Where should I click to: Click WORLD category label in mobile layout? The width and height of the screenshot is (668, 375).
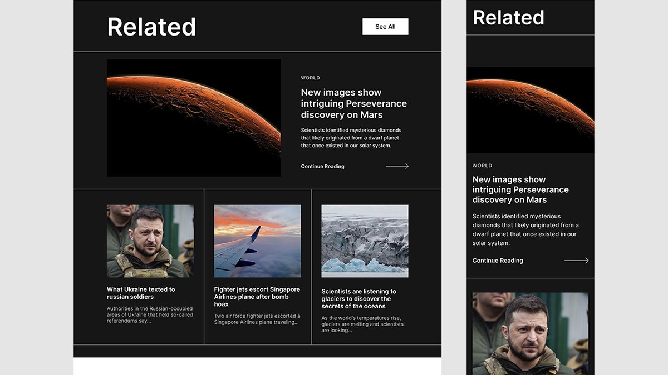482,166
